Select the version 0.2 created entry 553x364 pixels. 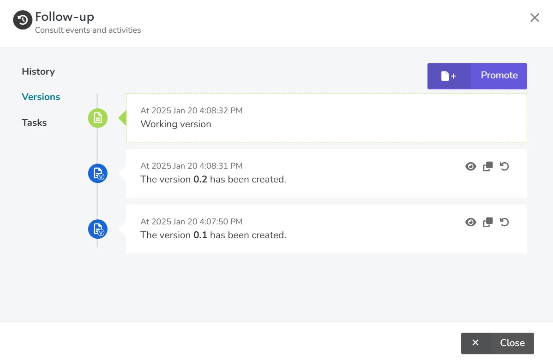pos(326,174)
